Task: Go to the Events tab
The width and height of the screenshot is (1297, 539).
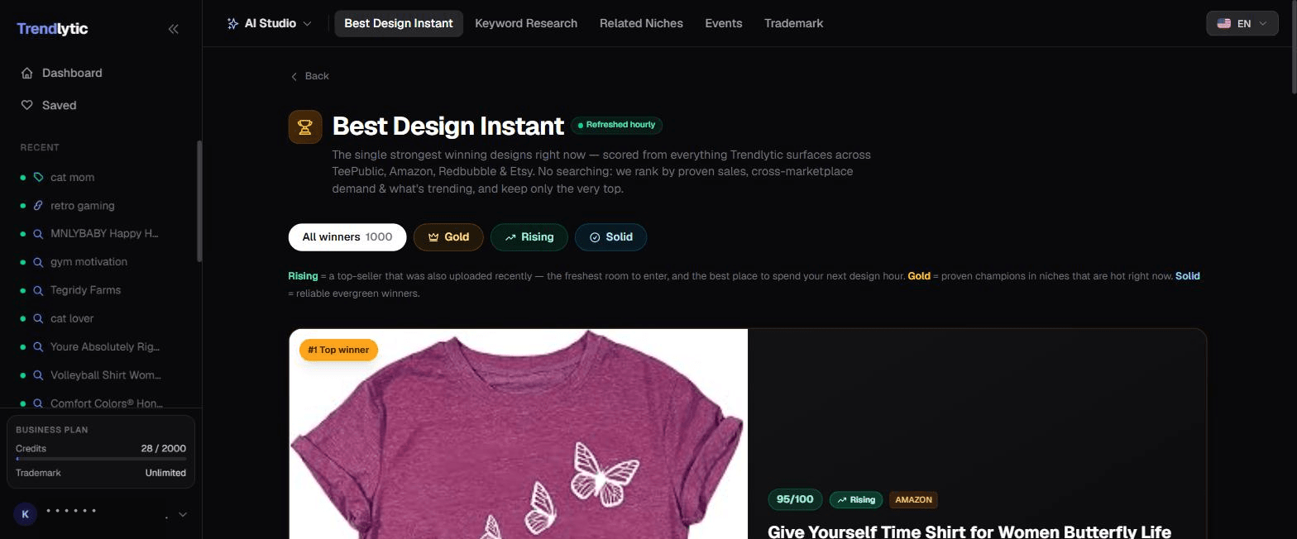Action: [x=724, y=23]
